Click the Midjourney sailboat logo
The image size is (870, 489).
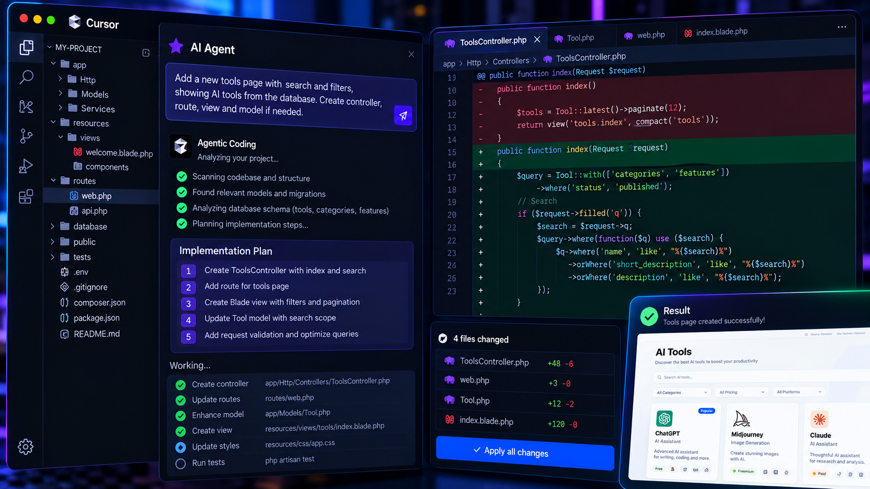coord(741,419)
